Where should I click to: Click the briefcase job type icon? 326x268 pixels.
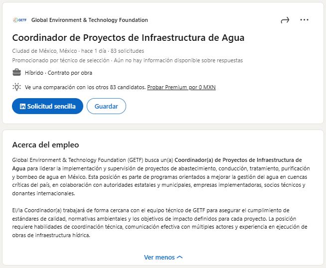point(16,73)
